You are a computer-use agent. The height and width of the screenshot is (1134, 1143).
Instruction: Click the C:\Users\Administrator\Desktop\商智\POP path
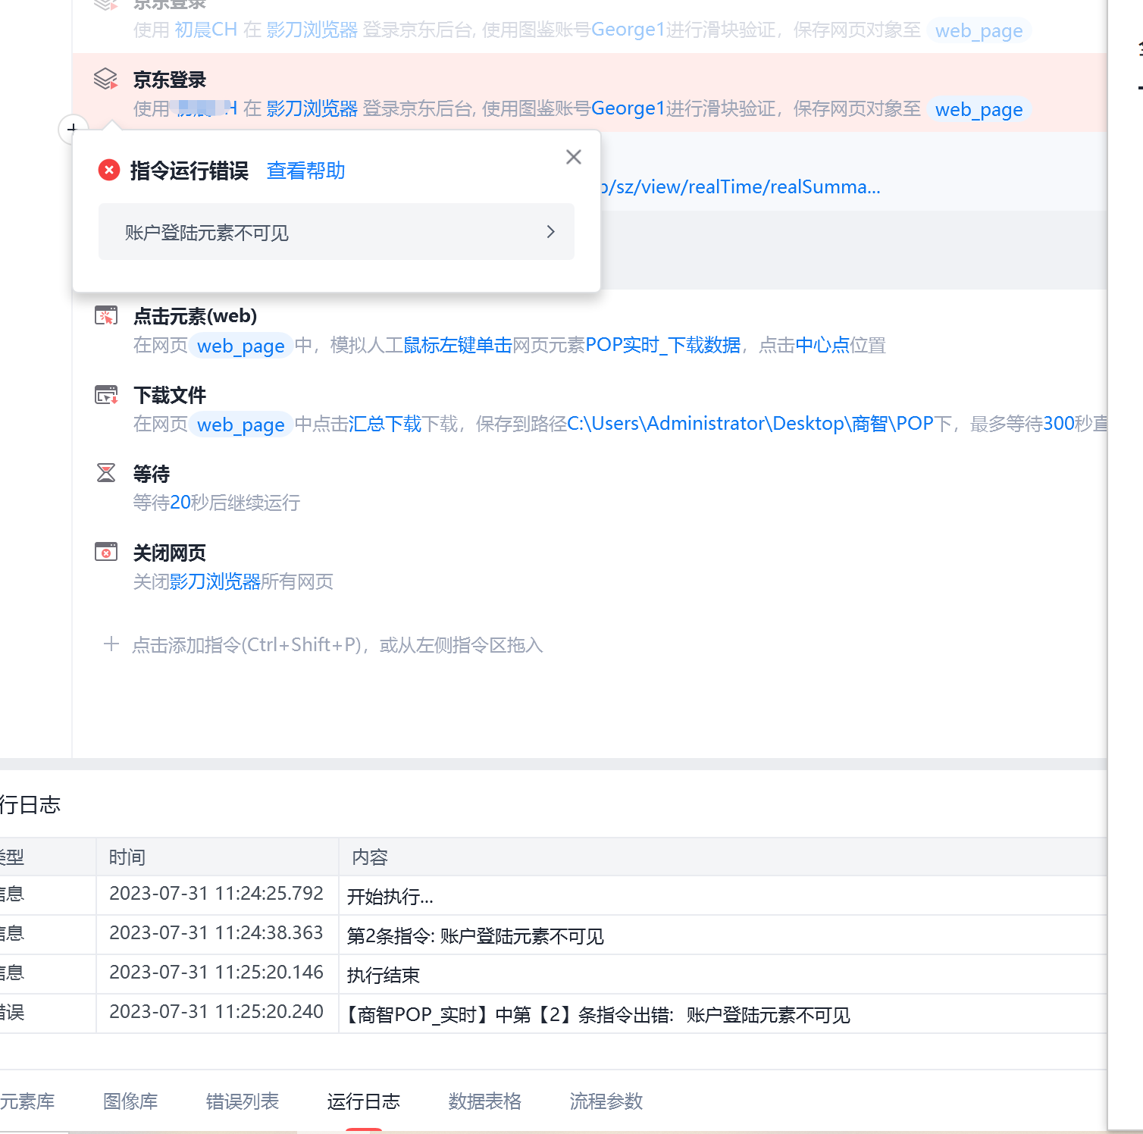coord(750,424)
